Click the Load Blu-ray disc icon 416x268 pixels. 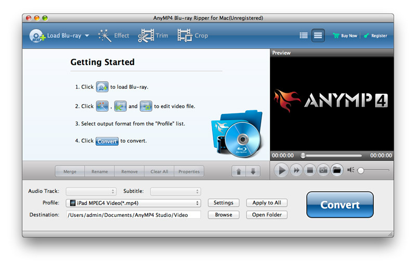tap(37, 36)
